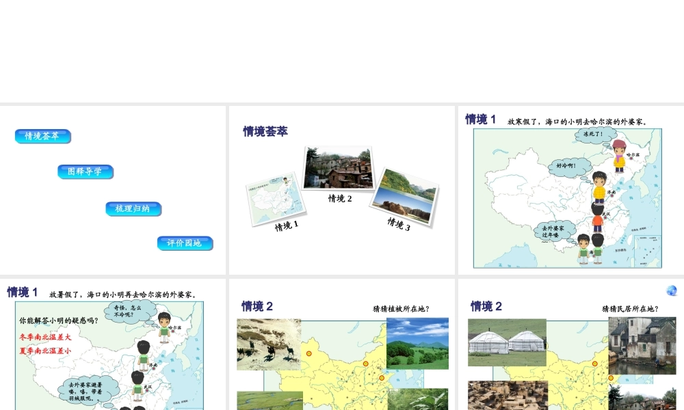Click the water town houses photo
Screen dimensions: 684x410
[x=642, y=346]
